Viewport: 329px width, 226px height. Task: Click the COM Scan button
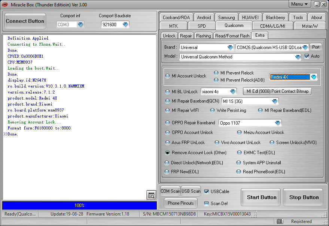(x=170, y=191)
